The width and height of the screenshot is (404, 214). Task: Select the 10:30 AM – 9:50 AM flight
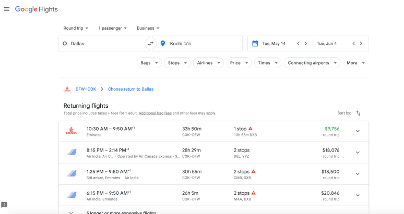[213, 131]
